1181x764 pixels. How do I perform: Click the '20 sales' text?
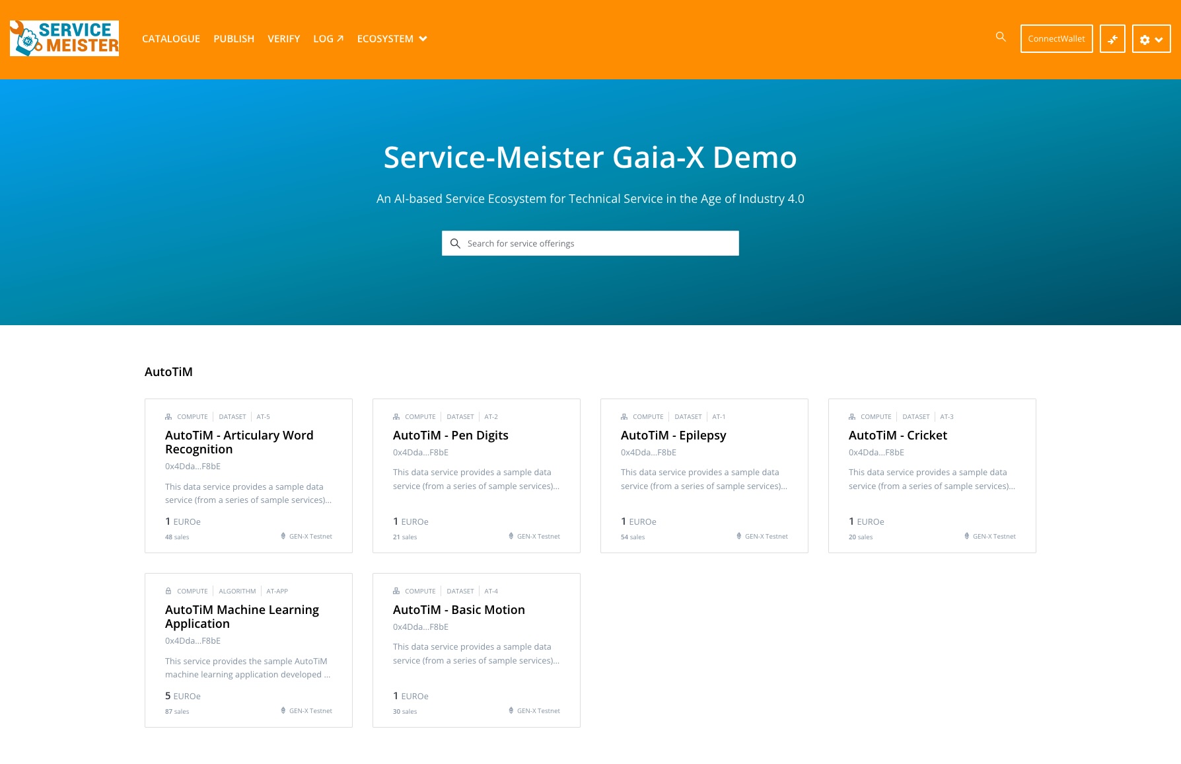(861, 537)
